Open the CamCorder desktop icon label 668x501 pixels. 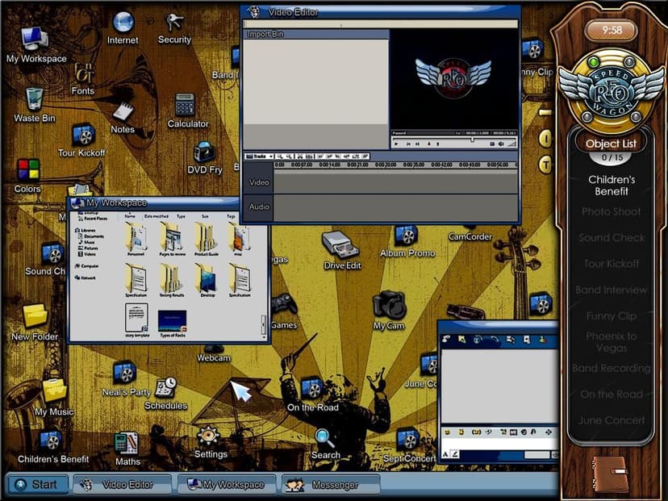[x=470, y=237]
